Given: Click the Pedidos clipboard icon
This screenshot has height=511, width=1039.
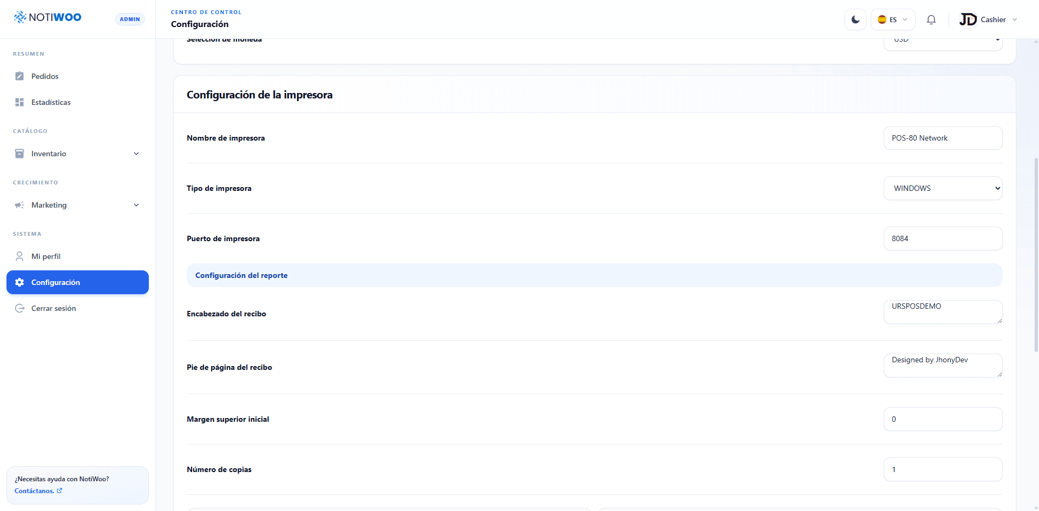Looking at the screenshot, I should coord(19,76).
